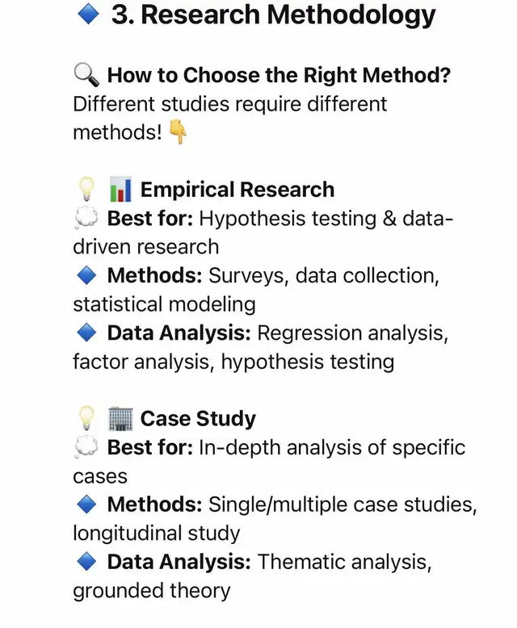Click the diamond bullet before Surveys methods
Screen dimensions: 517x628
pyautogui.click(x=86, y=276)
